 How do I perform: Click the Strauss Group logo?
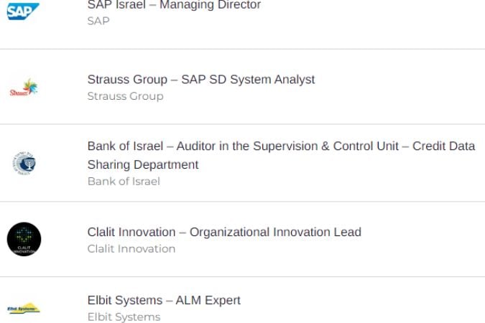(x=24, y=88)
